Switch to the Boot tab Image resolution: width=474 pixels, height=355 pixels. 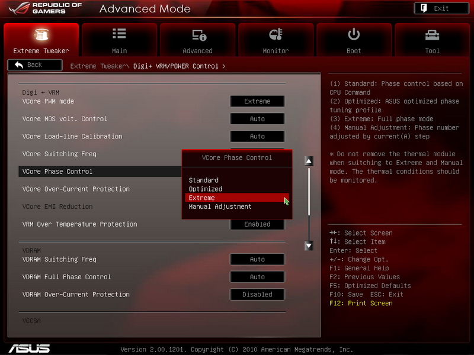click(354, 40)
